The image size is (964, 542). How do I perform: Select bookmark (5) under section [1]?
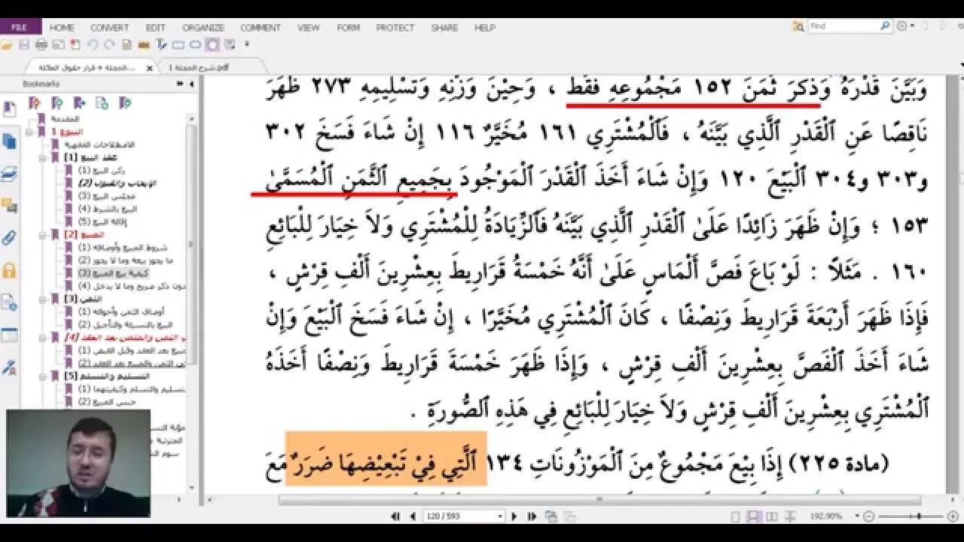tap(102, 221)
